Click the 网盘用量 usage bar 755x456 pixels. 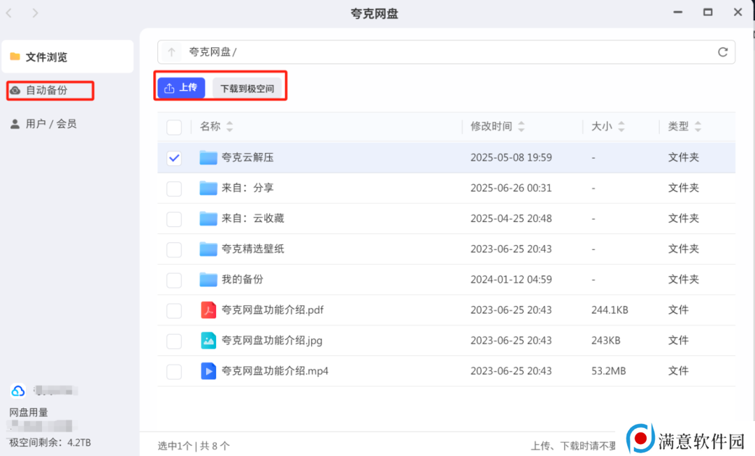click(41, 426)
